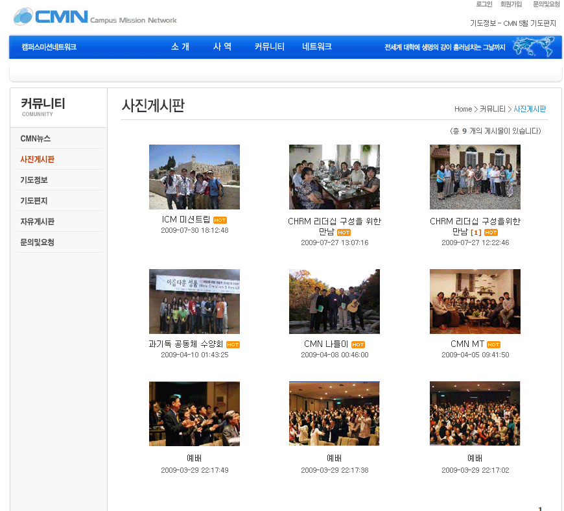Open the 예배 photo dated 22:17:02
This screenshot has height=511, width=564.
coord(475,414)
